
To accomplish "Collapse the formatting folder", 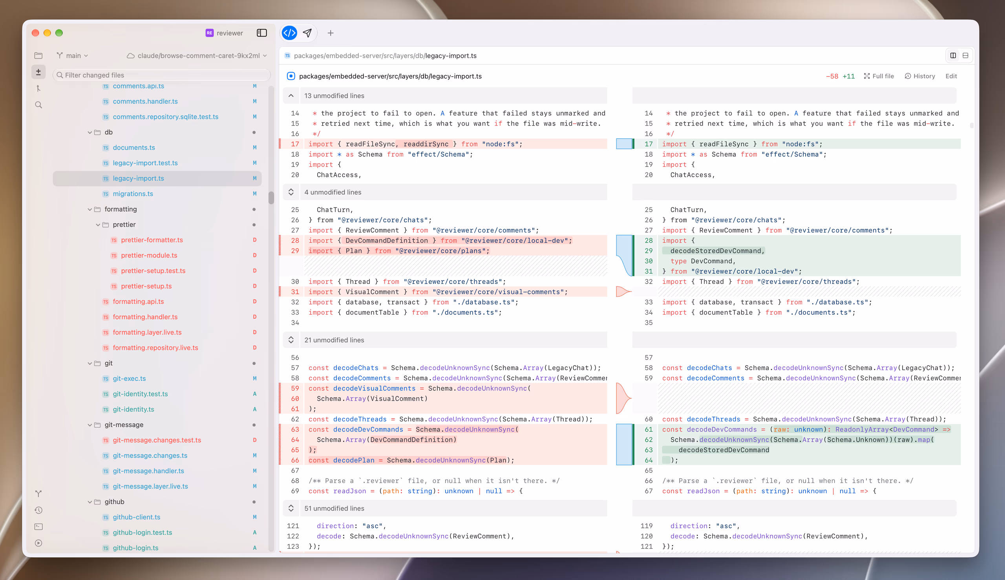I will coord(90,209).
